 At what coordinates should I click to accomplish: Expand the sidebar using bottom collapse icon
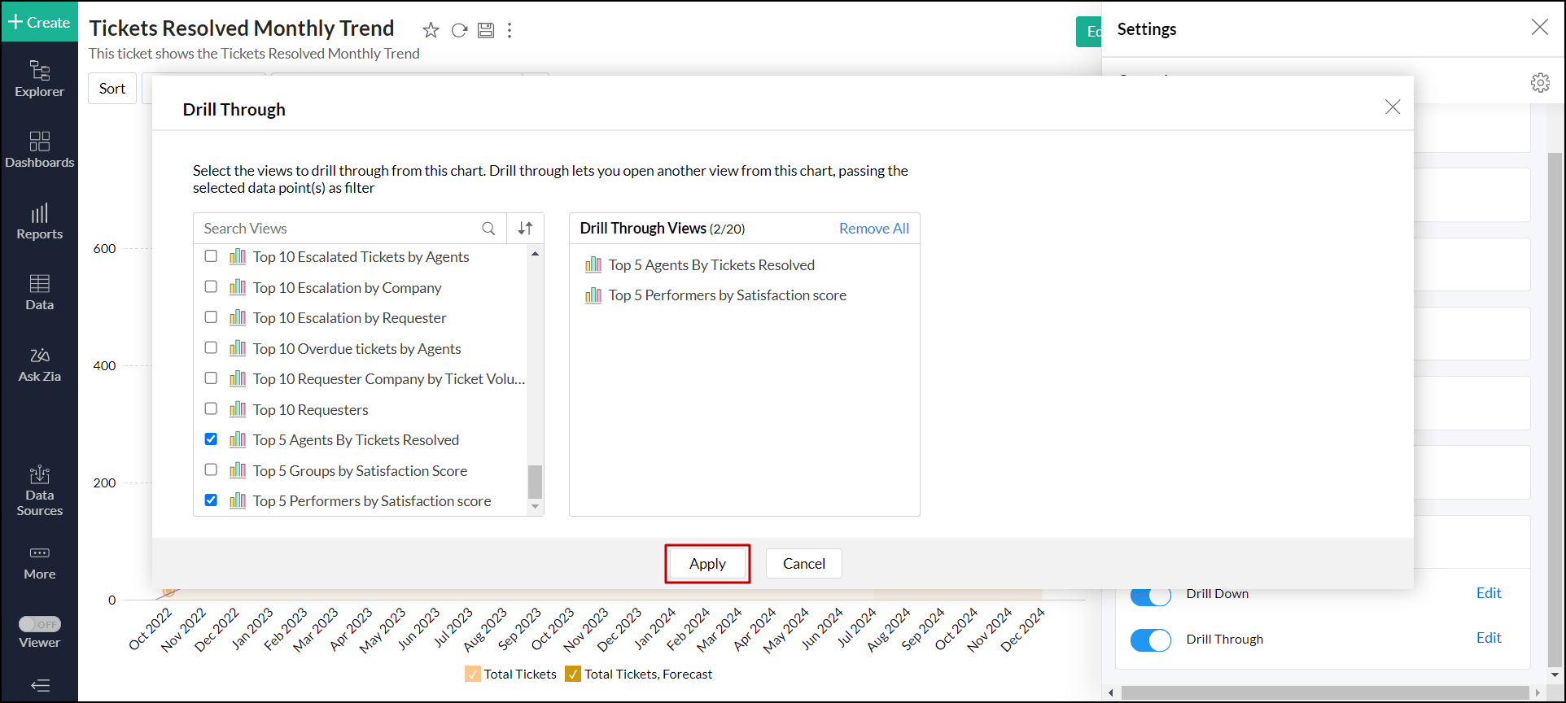click(39, 685)
